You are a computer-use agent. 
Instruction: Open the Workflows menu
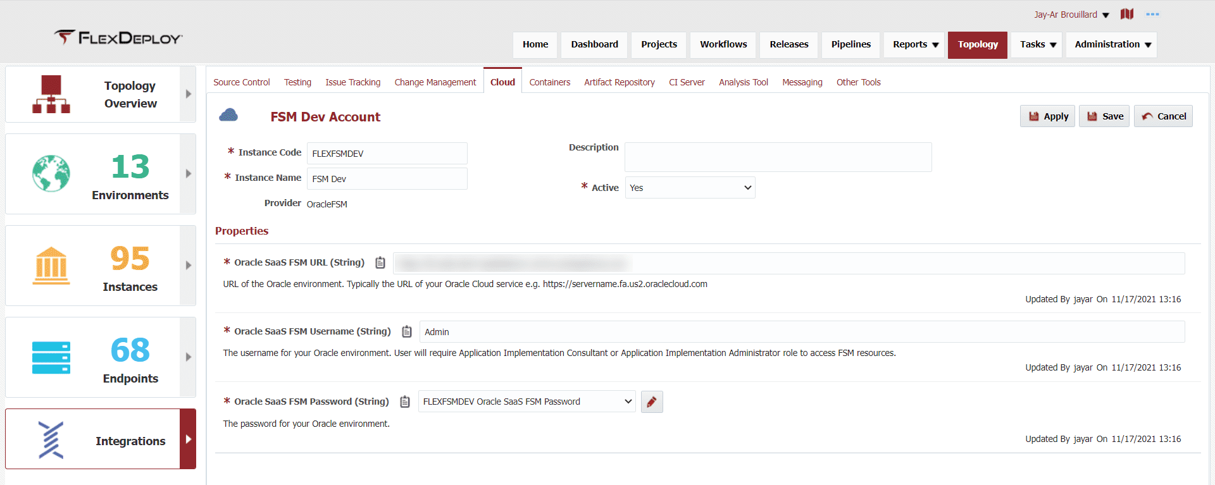click(723, 45)
